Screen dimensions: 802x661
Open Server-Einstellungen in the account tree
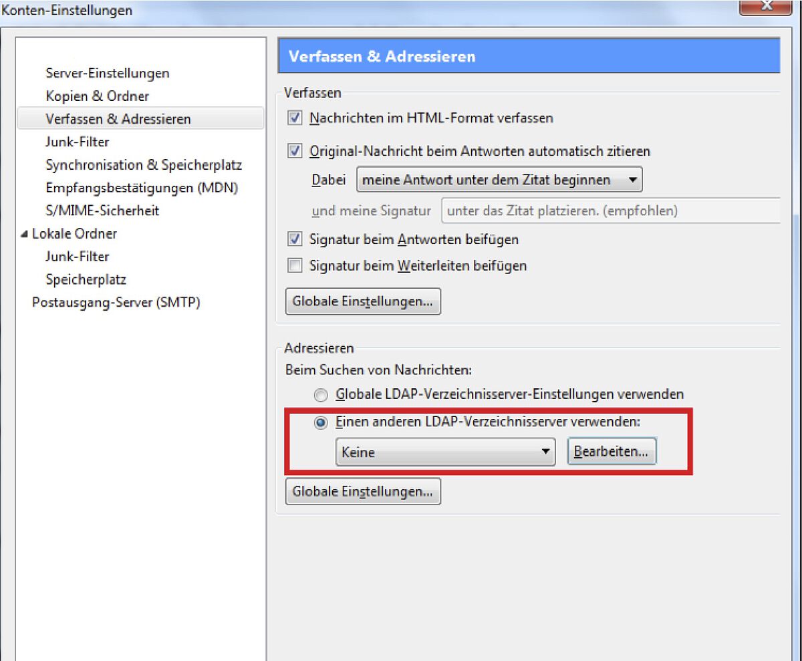(x=107, y=73)
